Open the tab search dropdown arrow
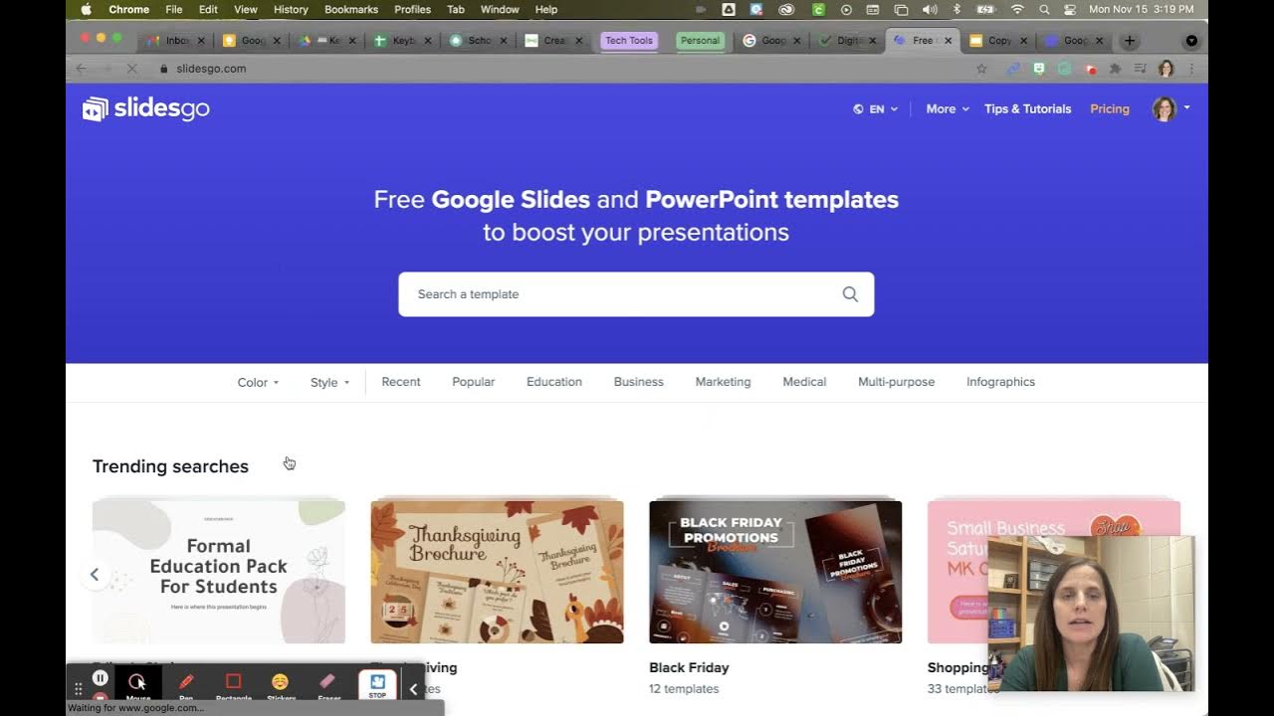This screenshot has width=1274, height=716. coord(1191,41)
